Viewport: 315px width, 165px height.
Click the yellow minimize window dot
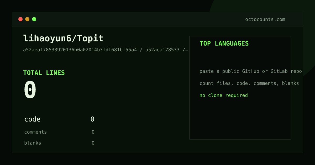(27, 19)
